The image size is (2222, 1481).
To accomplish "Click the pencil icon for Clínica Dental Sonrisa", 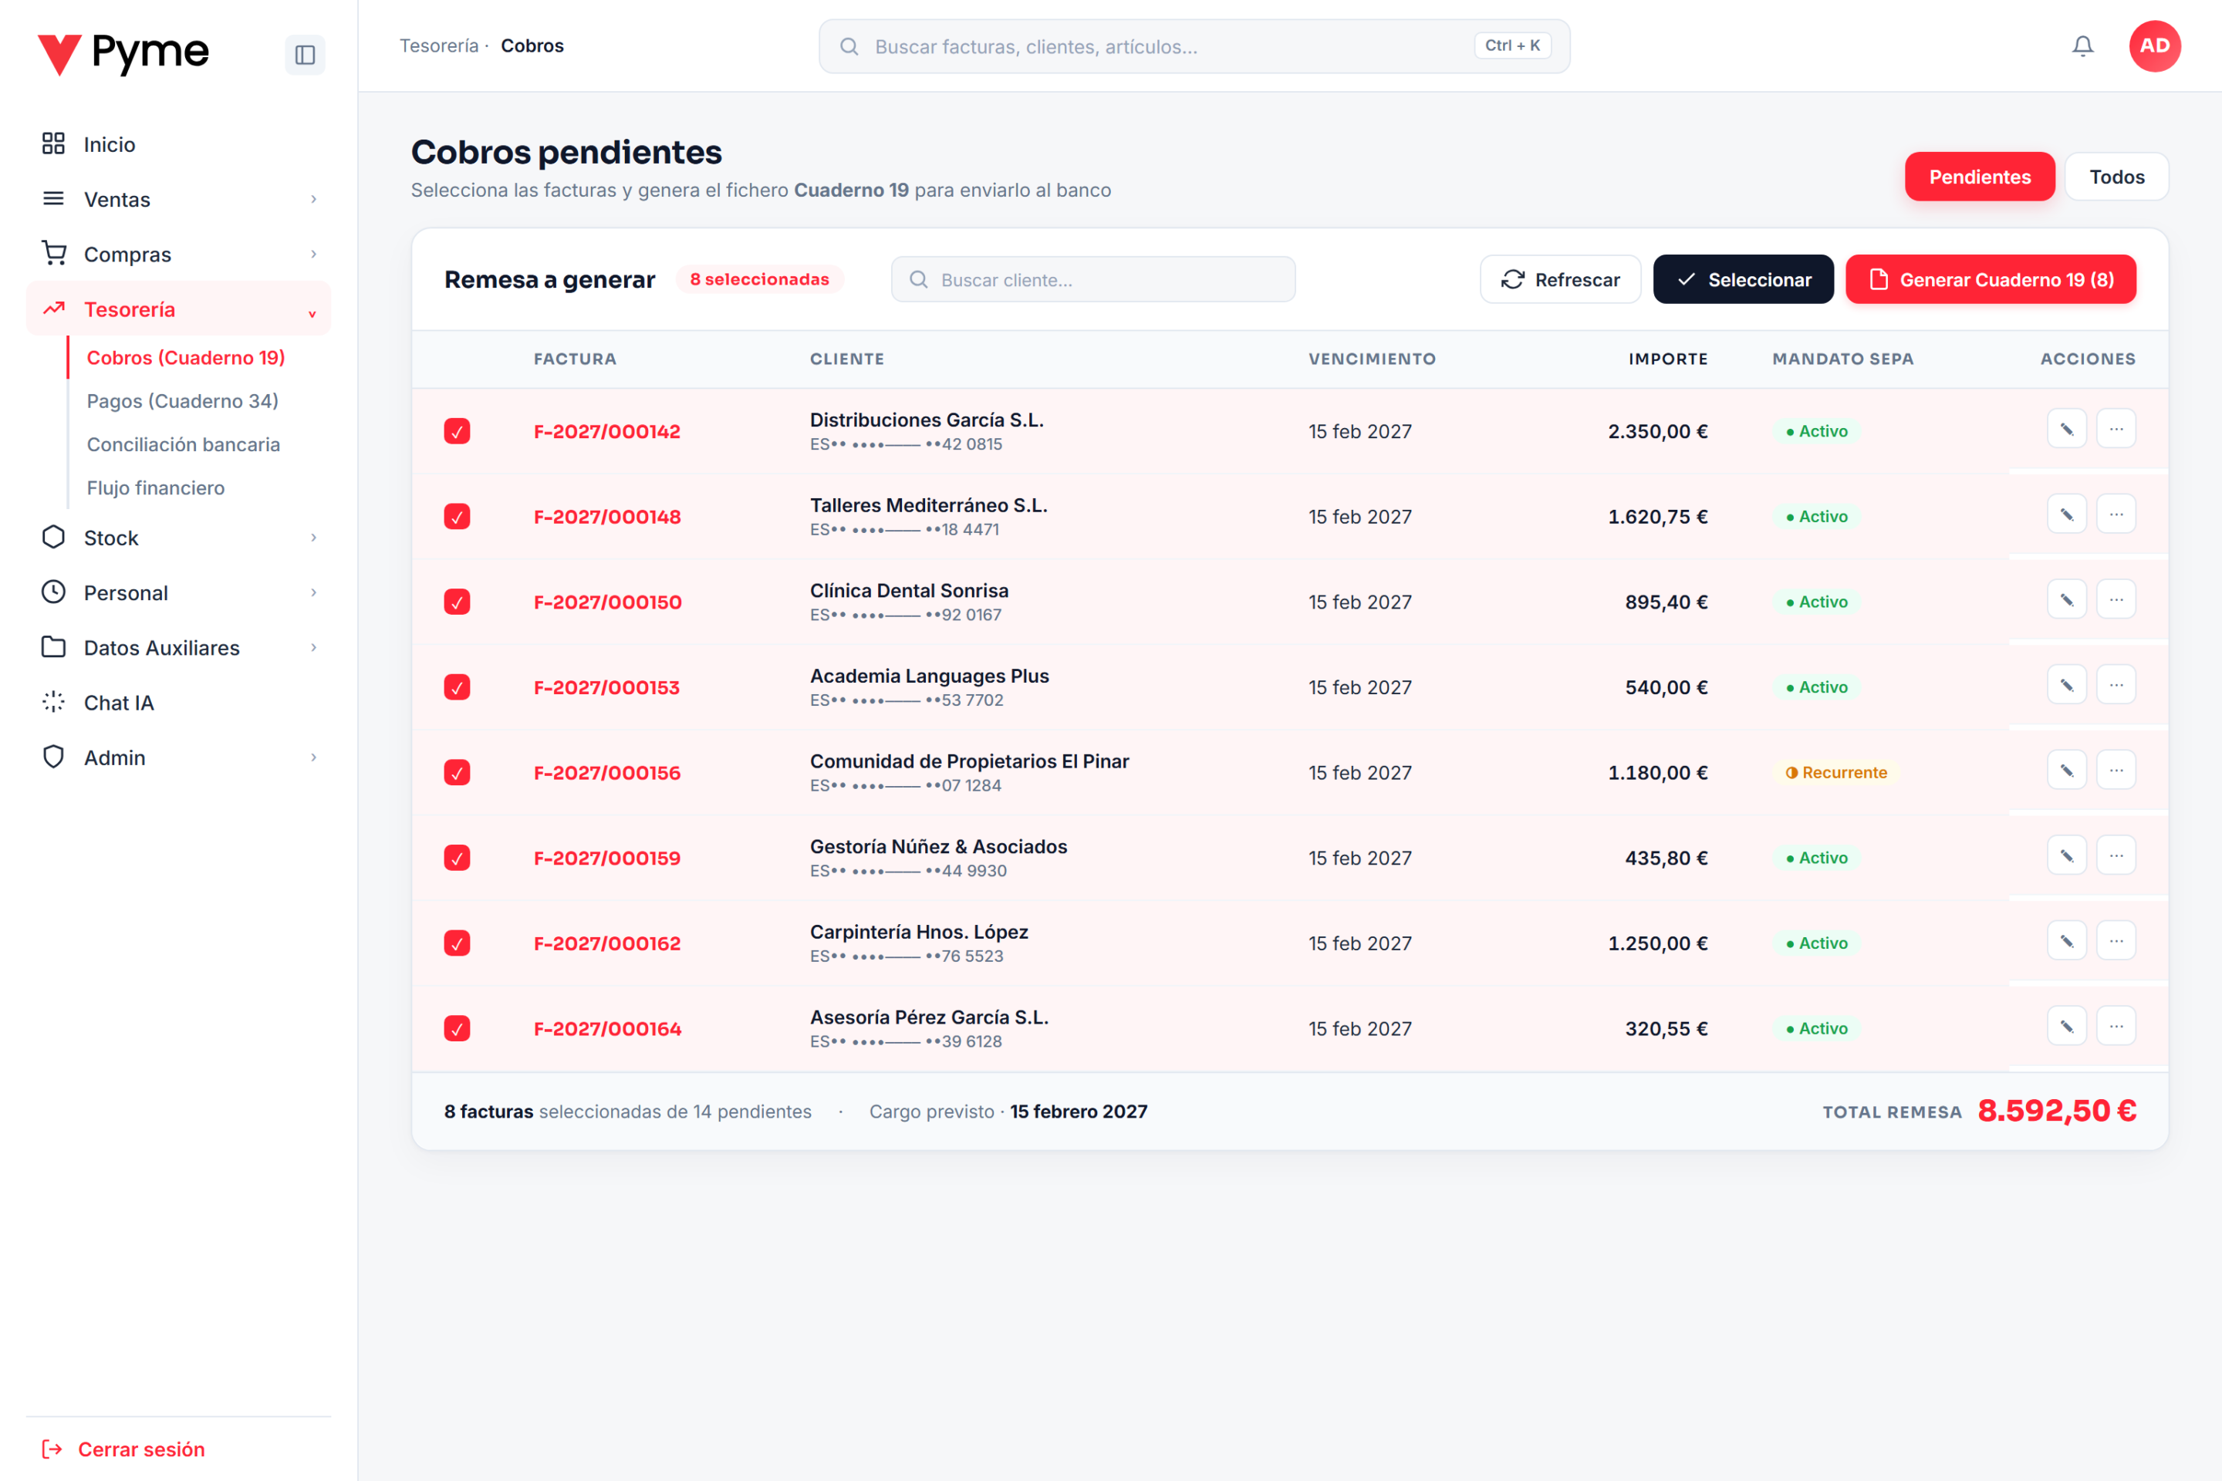I will click(2066, 600).
